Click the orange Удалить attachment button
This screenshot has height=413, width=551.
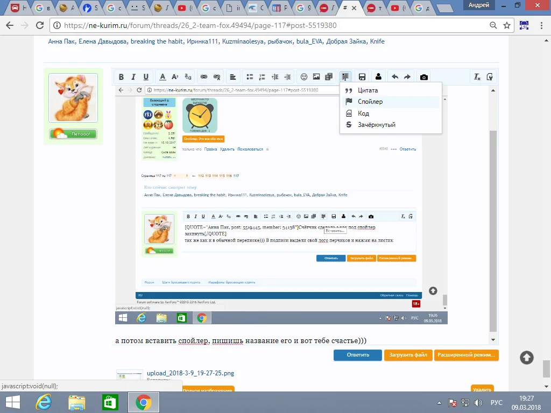482,389
